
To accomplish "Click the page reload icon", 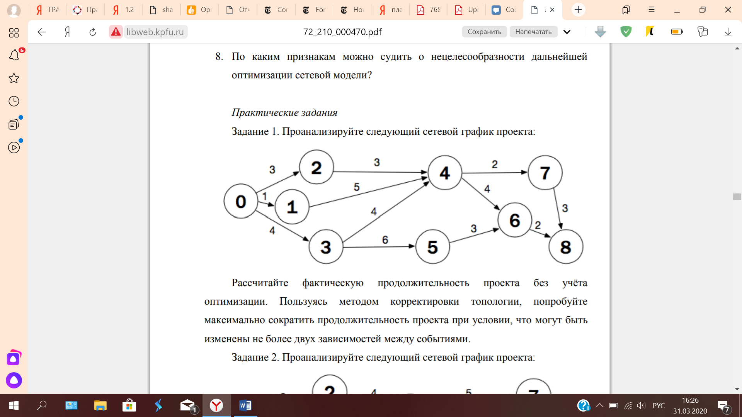I will [93, 32].
